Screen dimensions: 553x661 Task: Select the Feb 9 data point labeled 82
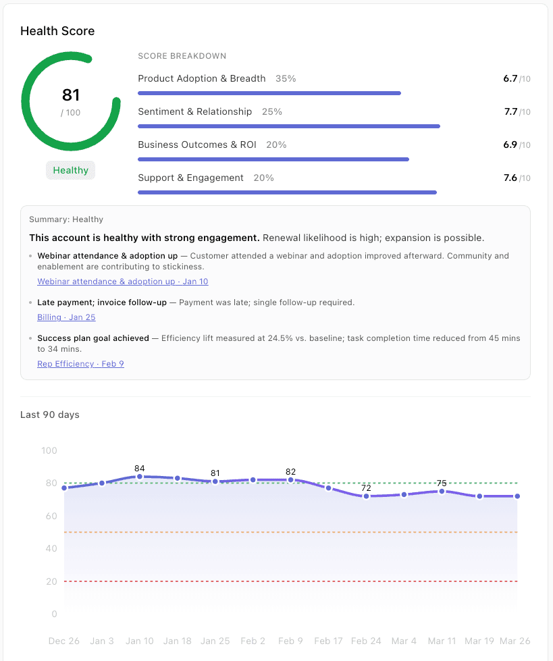pos(291,480)
